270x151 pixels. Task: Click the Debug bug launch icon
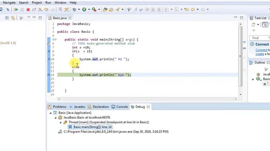click(x=74, y=9)
